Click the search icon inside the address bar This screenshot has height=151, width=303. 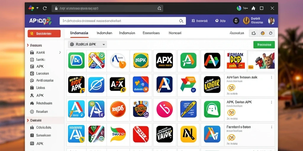point(159,8)
